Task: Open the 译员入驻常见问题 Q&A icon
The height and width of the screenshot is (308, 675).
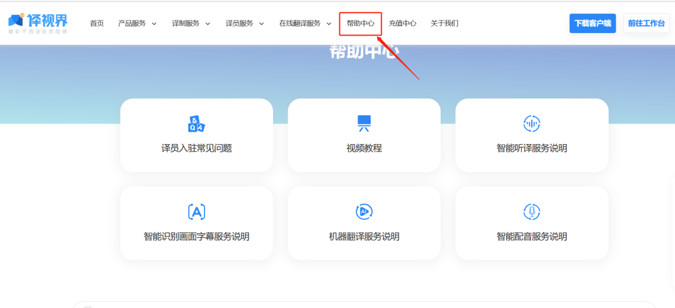Action: [196, 124]
